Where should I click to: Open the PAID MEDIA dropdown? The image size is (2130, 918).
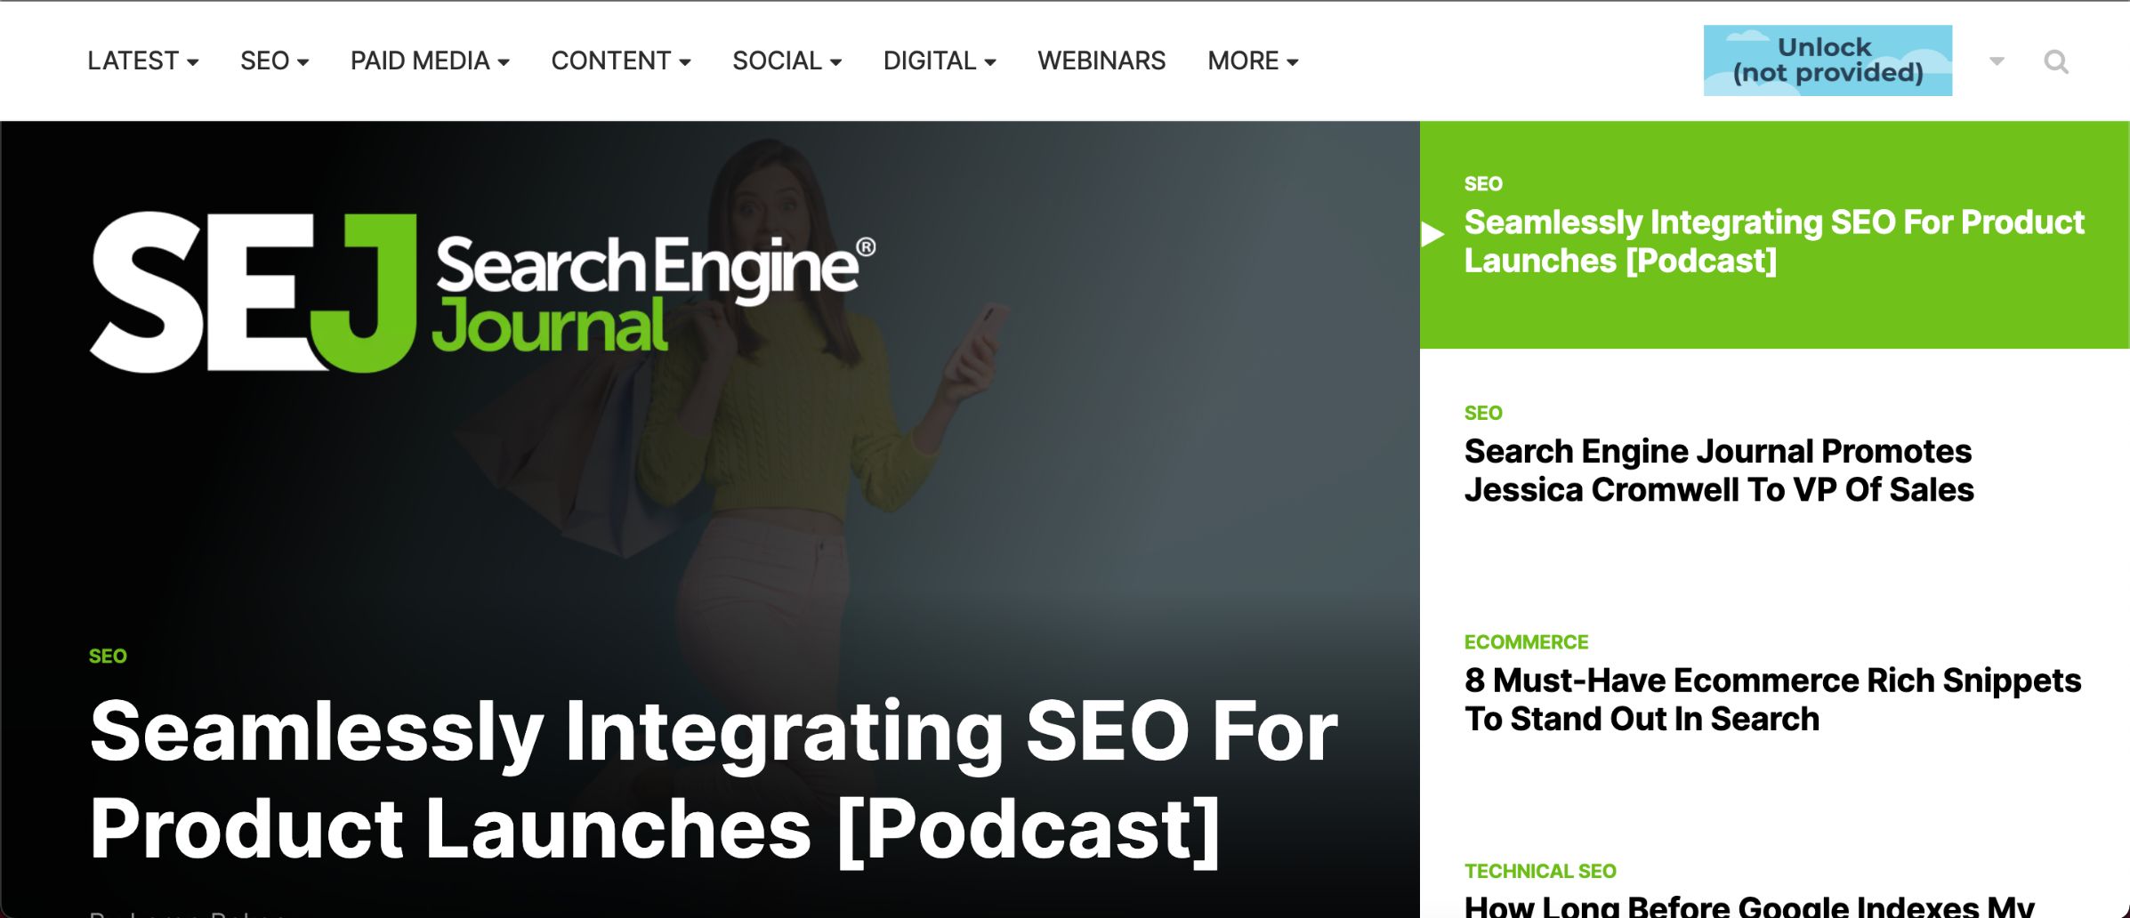(430, 60)
